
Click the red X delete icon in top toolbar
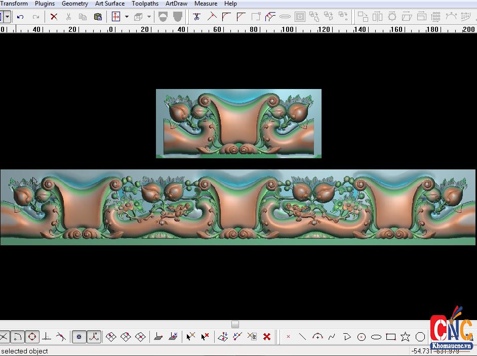click(x=54, y=17)
